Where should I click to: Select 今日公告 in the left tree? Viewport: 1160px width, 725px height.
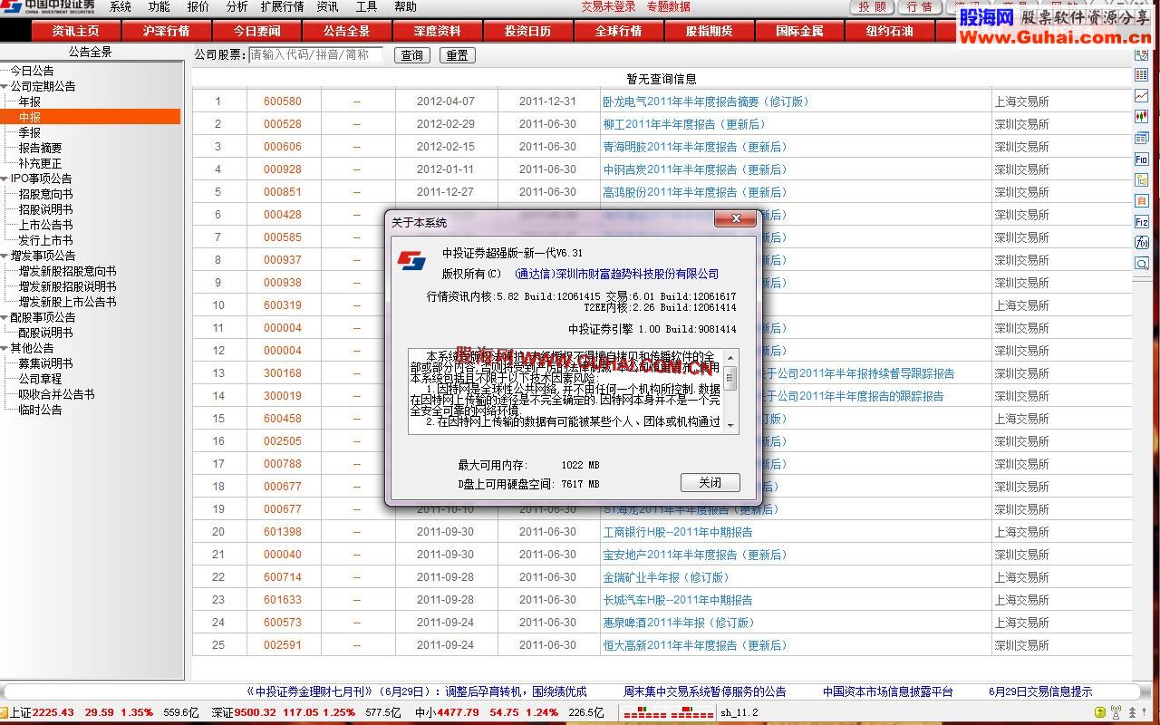(x=32, y=71)
